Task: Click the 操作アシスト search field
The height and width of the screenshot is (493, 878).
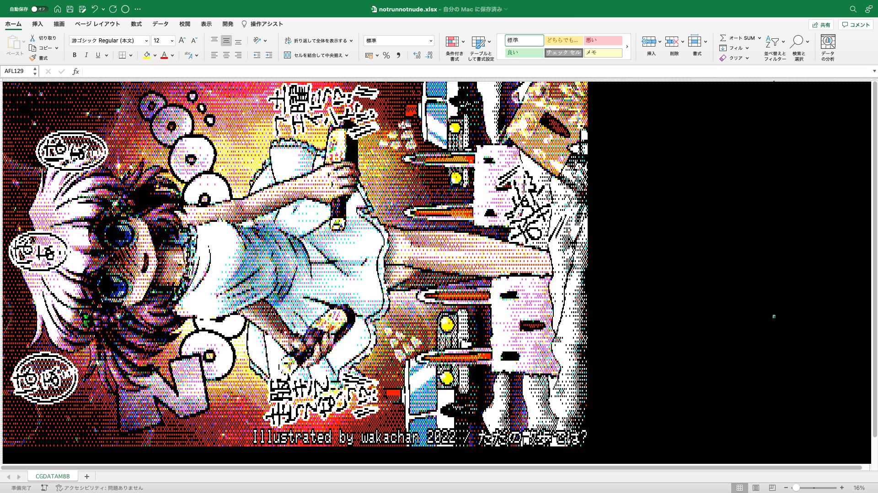Action: 262,24
